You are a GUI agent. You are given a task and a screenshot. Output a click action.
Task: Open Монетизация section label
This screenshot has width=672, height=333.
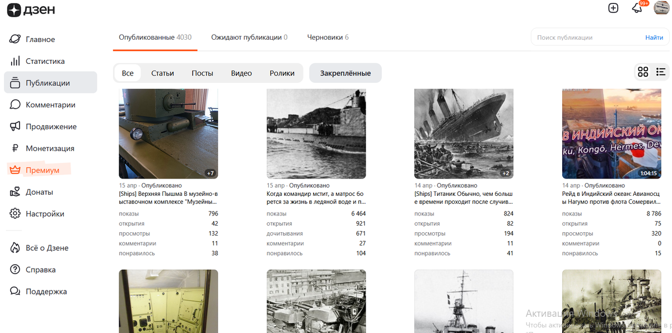click(50, 148)
